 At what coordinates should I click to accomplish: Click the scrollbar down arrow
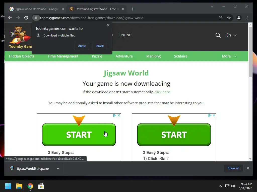coord(250,159)
